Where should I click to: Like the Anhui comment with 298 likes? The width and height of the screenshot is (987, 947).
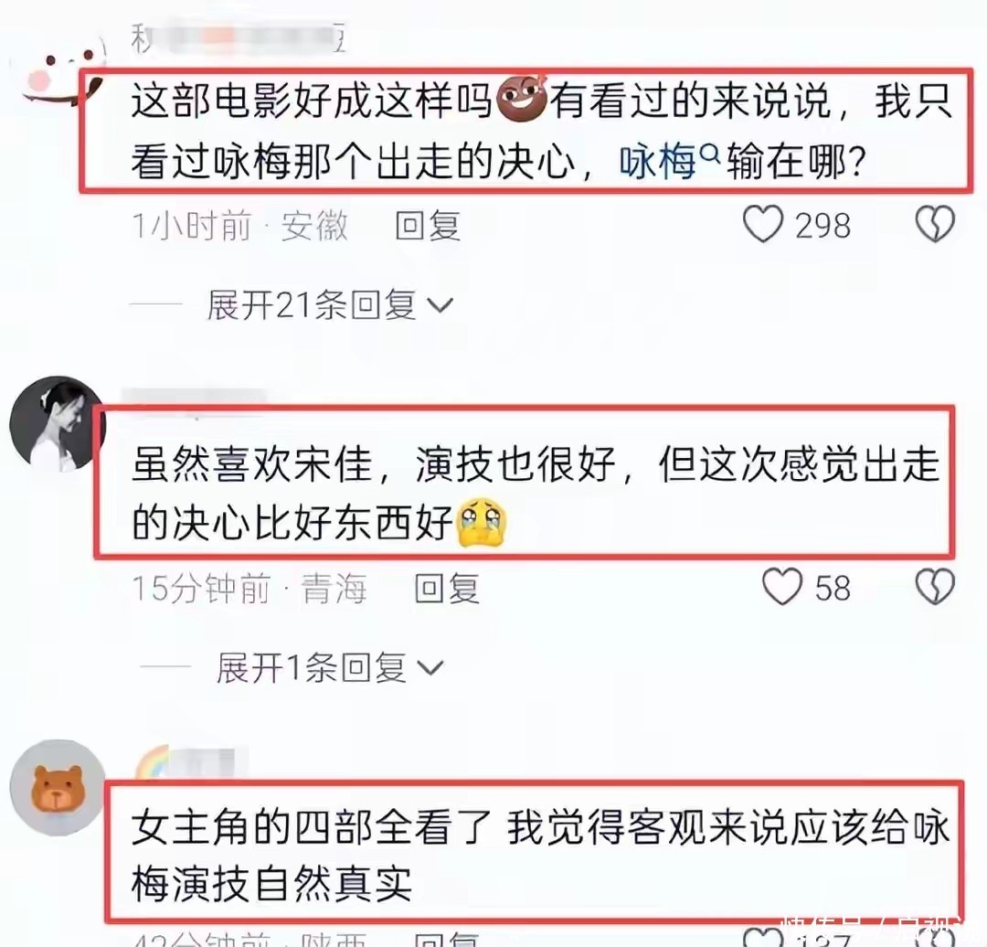pyautogui.click(x=763, y=224)
